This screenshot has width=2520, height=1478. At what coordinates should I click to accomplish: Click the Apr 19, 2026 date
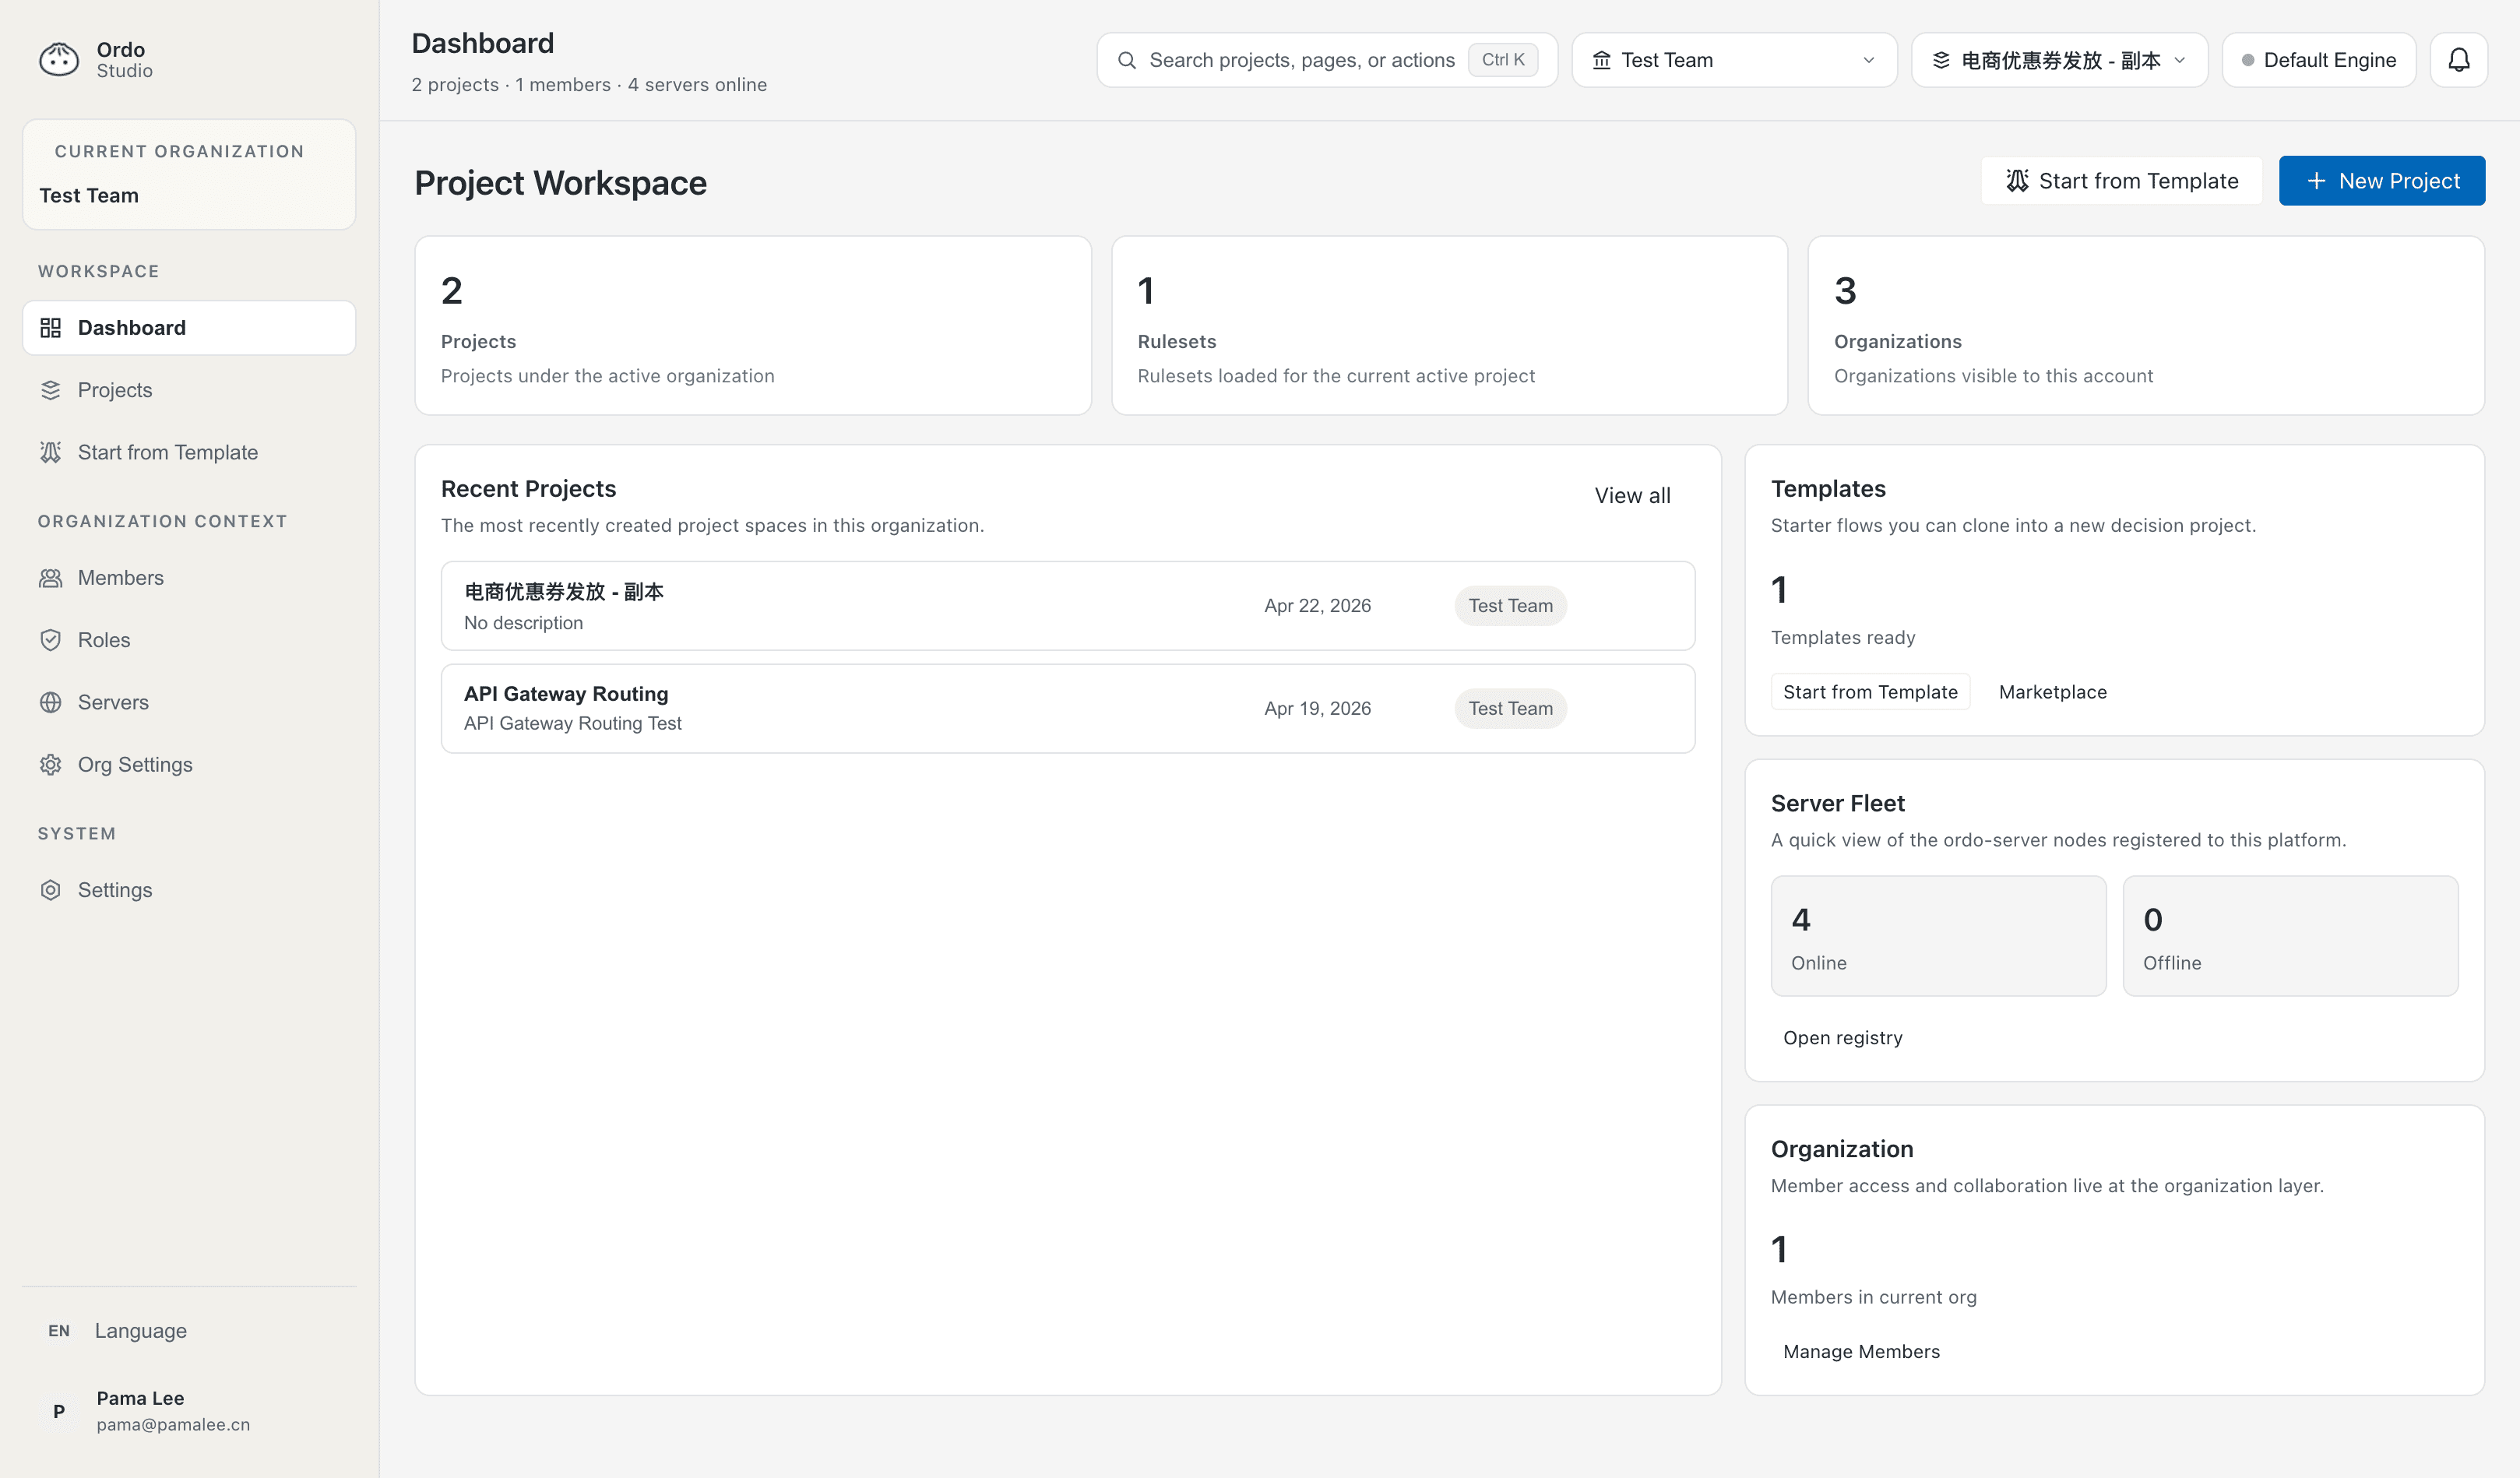[x=1317, y=709]
